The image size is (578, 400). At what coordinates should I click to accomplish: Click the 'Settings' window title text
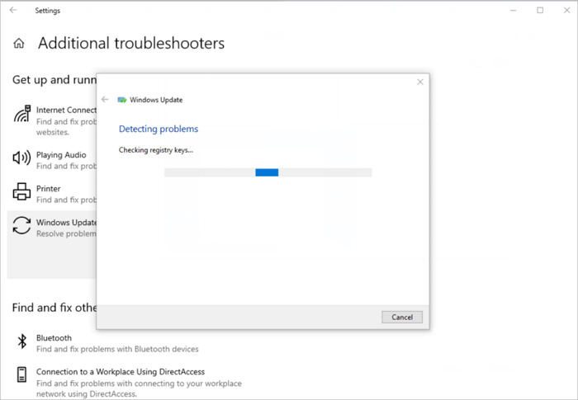coord(48,11)
